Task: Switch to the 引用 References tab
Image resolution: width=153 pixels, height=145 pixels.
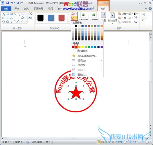Action: coord(50,9)
